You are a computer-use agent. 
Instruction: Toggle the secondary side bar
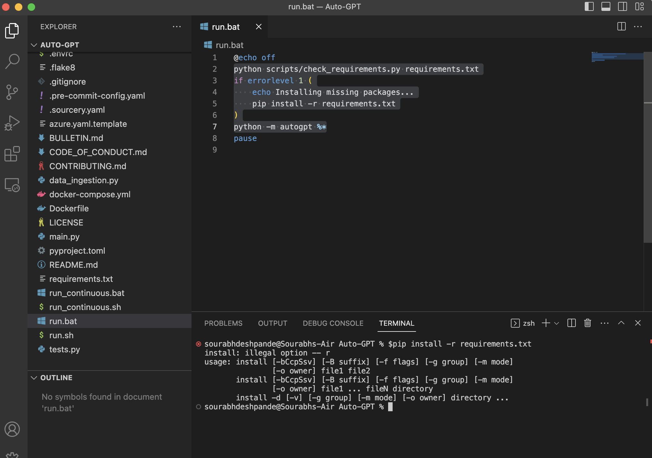point(622,7)
